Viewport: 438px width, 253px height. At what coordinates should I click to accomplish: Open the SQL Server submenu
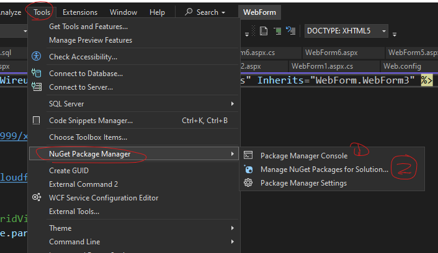pyautogui.click(x=134, y=104)
